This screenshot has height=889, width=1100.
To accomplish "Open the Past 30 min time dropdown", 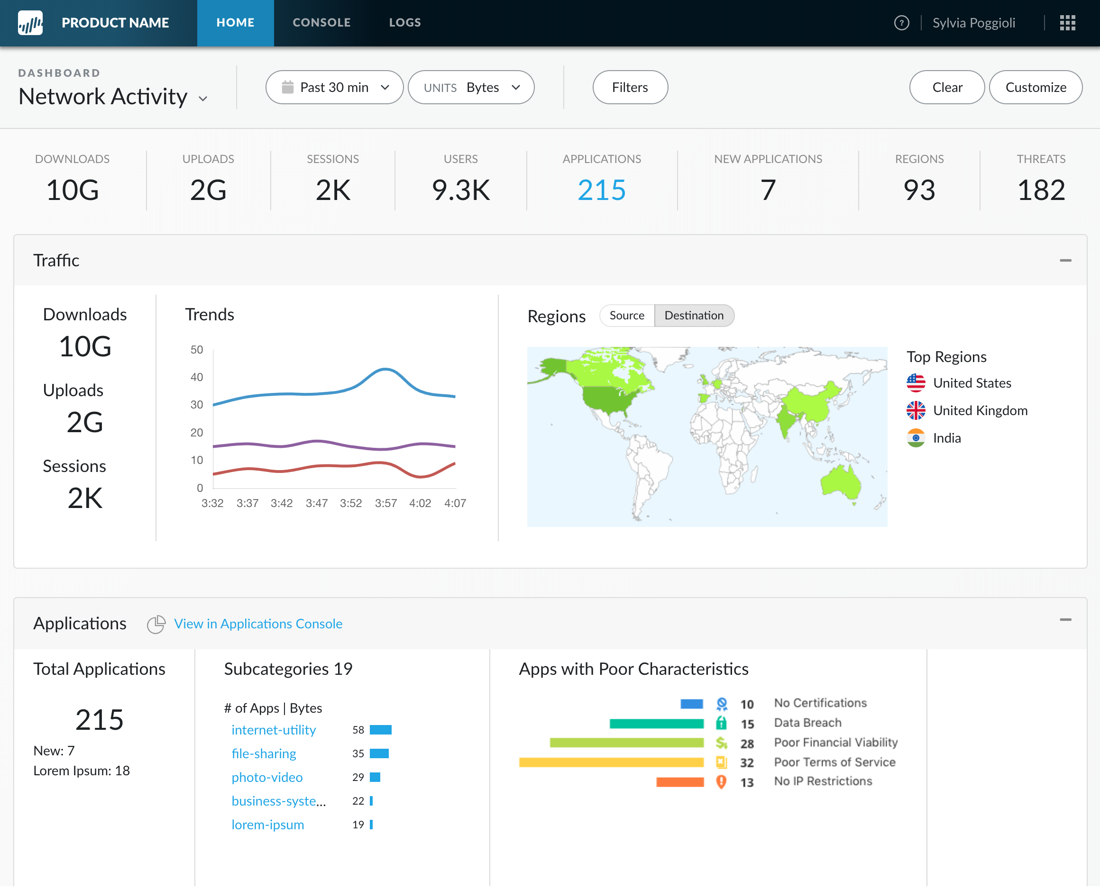I will tap(335, 88).
